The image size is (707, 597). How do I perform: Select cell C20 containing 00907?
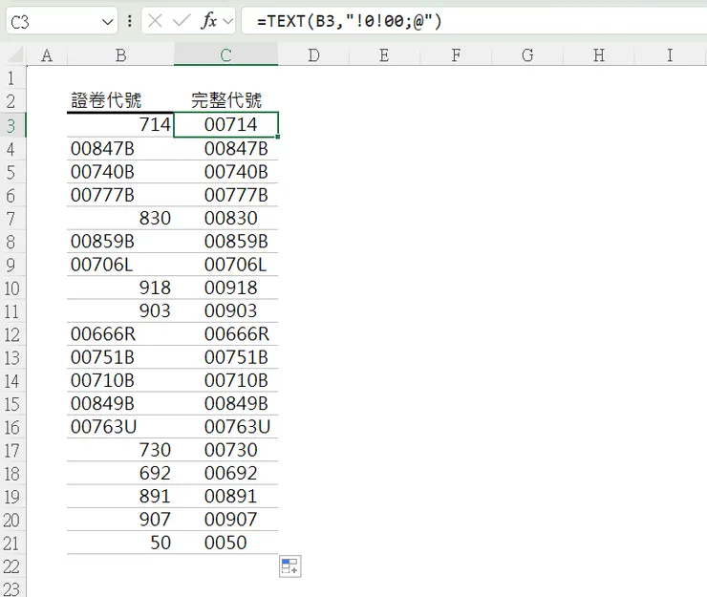(225, 520)
